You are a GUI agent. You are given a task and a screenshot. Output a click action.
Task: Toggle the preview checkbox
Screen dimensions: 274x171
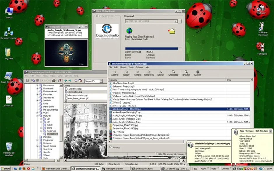coord(110,147)
